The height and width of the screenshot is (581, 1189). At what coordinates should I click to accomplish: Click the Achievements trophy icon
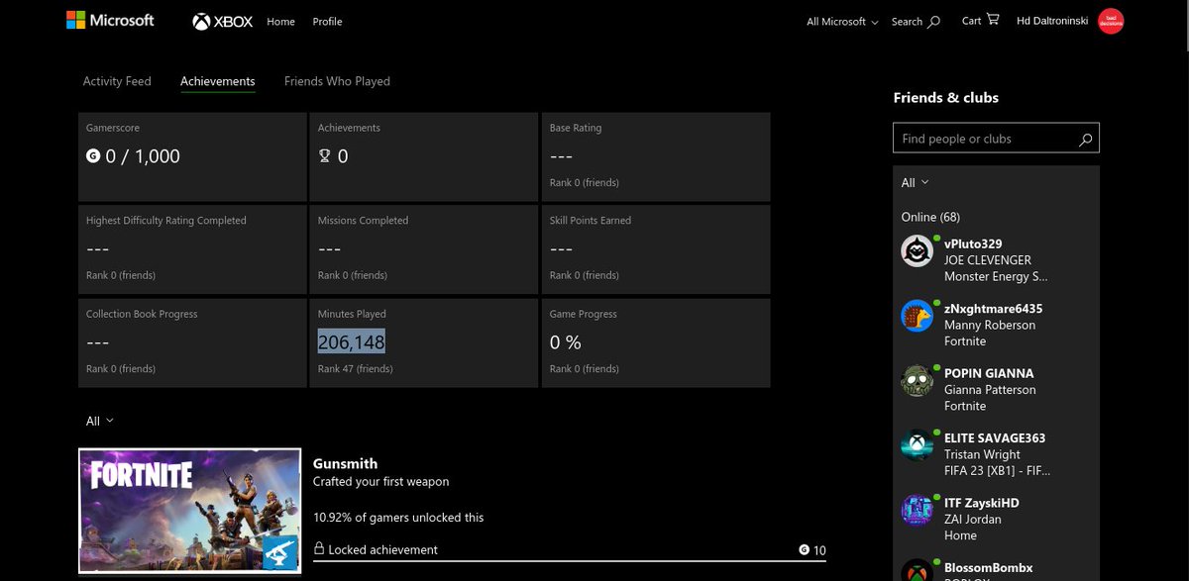click(x=324, y=155)
